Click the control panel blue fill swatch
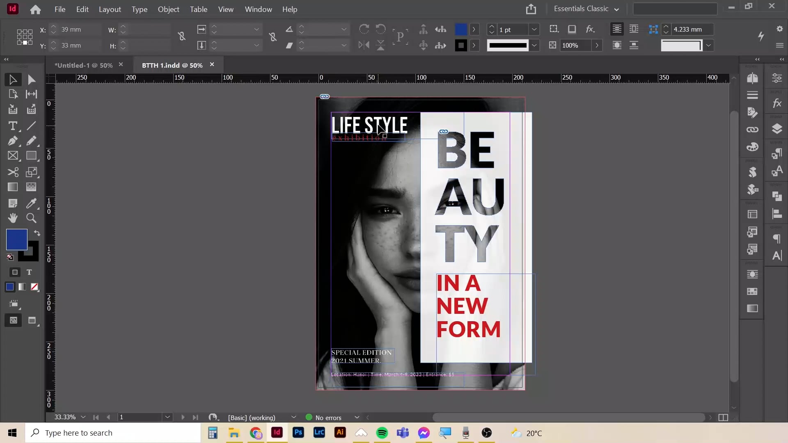Viewport: 788px width, 443px height. (x=461, y=30)
